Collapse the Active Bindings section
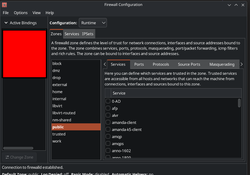 tap(6, 23)
